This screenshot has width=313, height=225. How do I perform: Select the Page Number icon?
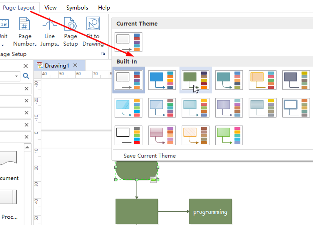pos(25,23)
